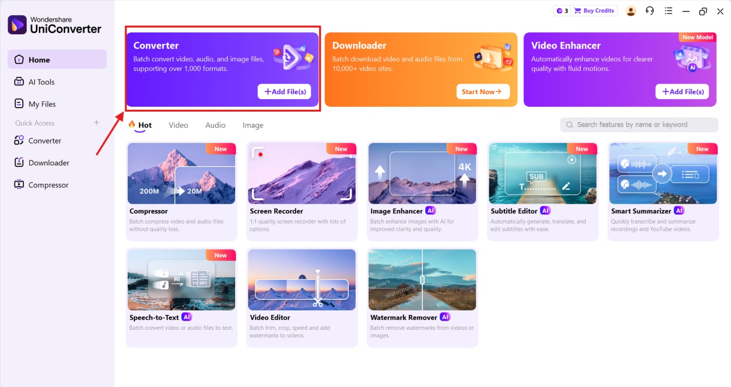Open the hamburger list menu icon

point(668,11)
